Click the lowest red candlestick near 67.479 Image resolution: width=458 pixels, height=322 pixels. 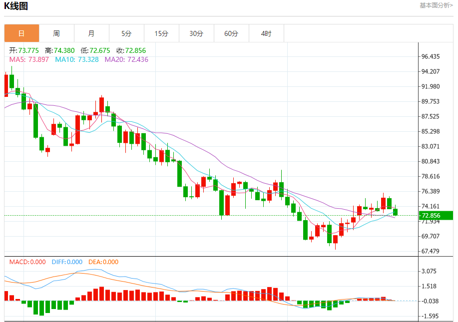point(335,240)
